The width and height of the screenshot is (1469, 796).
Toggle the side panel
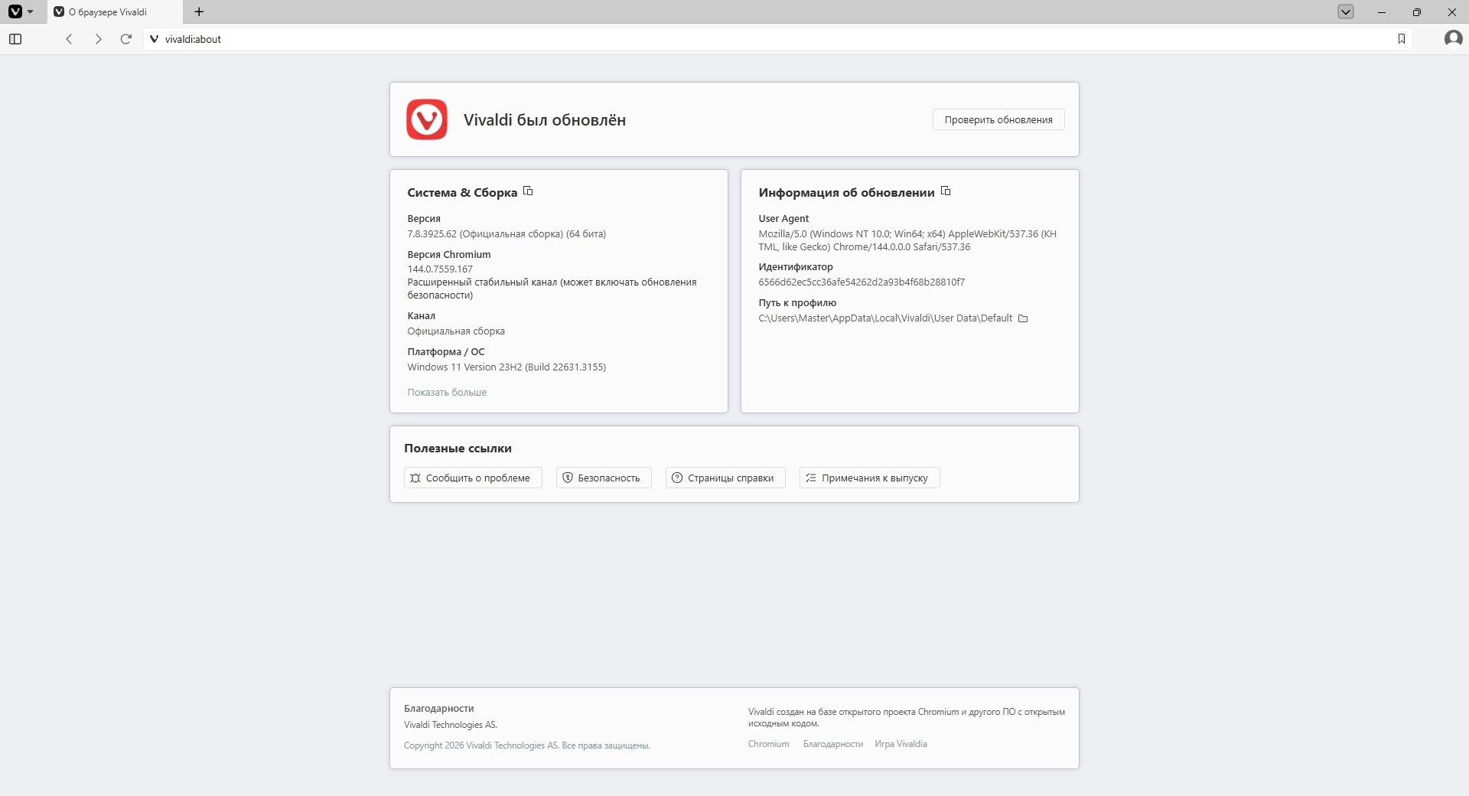(15, 39)
